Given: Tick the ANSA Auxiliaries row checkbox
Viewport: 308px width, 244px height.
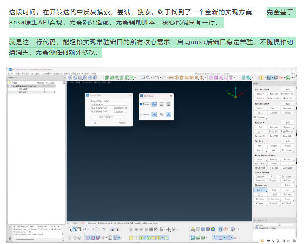Looking at the screenshot, I should click(x=9, y=86).
